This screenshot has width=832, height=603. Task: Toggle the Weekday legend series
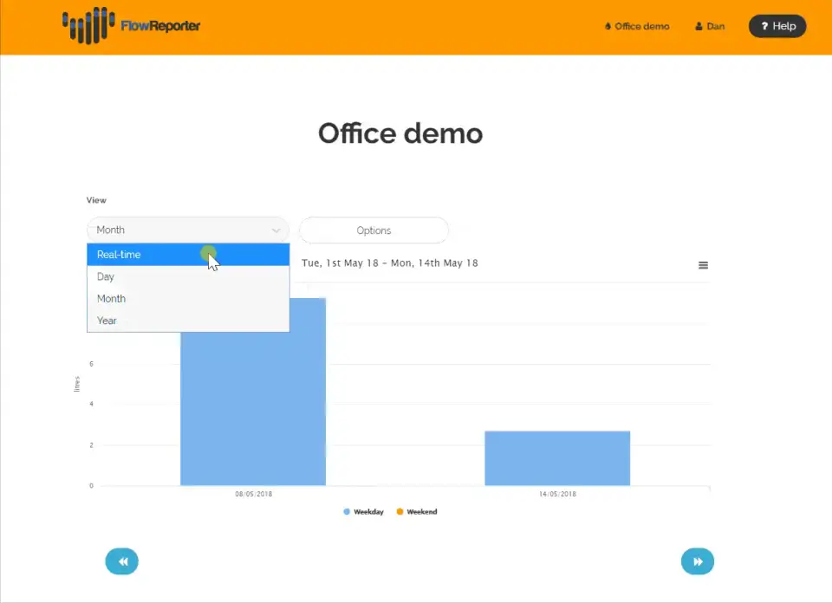[363, 512]
